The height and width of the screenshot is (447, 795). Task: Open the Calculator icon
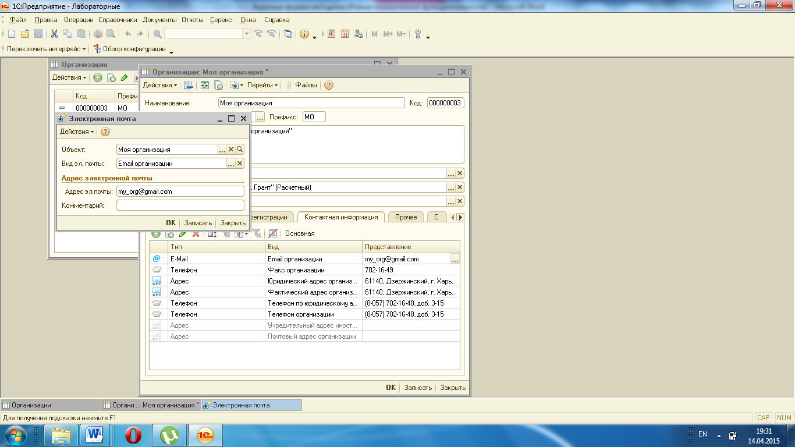coord(331,34)
